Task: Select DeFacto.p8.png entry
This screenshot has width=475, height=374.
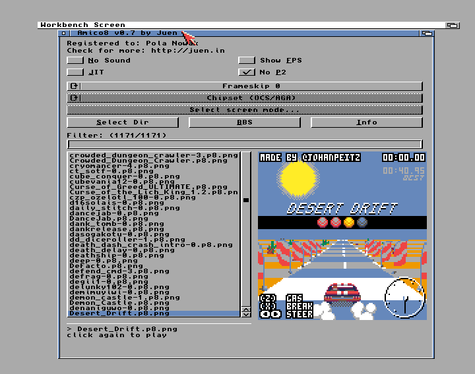Action: (154, 266)
